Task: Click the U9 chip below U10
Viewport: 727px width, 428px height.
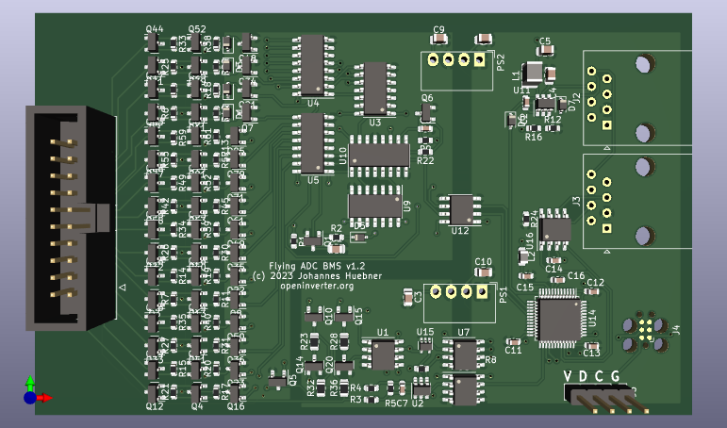Action: (375, 206)
